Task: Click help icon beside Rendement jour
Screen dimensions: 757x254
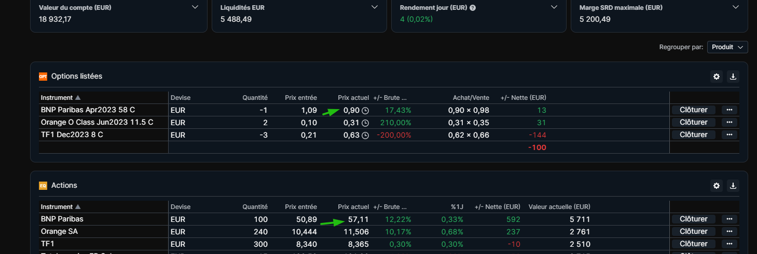Action: coord(473,8)
